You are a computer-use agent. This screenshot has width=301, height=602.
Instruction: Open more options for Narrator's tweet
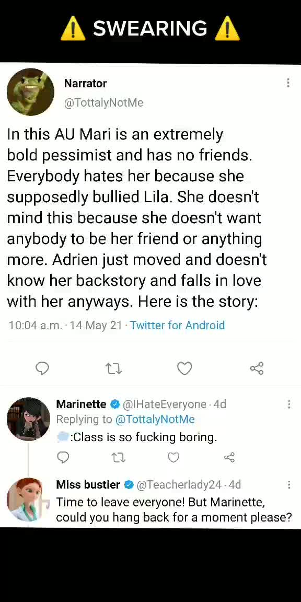[x=288, y=83]
